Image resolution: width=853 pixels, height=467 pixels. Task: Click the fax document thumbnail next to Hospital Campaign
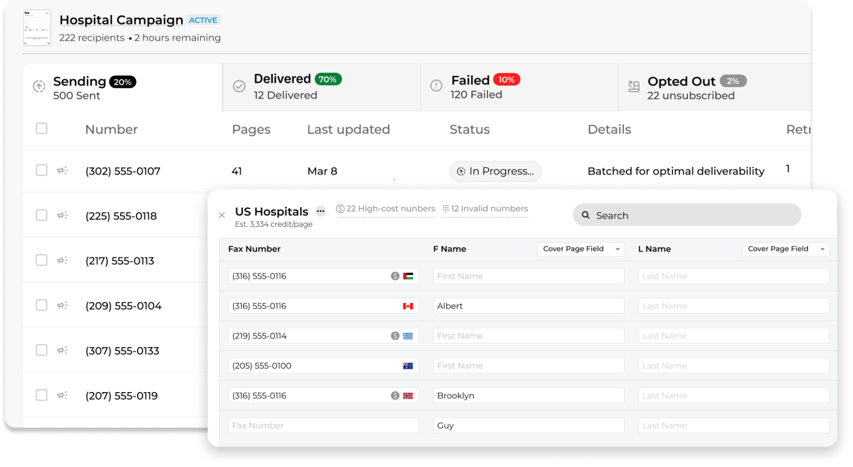pyautogui.click(x=37, y=27)
